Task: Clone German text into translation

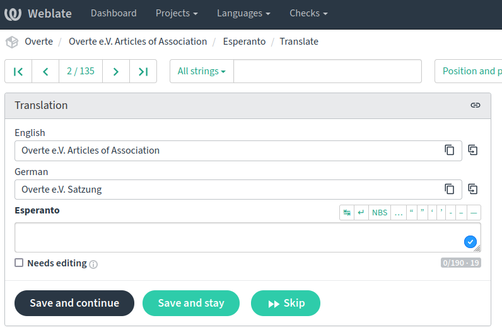Action: pos(473,189)
